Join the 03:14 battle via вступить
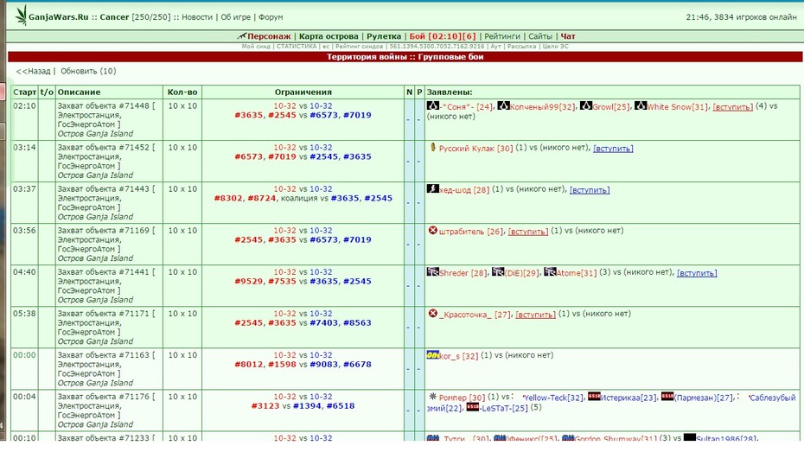The image size is (804, 452). (x=613, y=149)
